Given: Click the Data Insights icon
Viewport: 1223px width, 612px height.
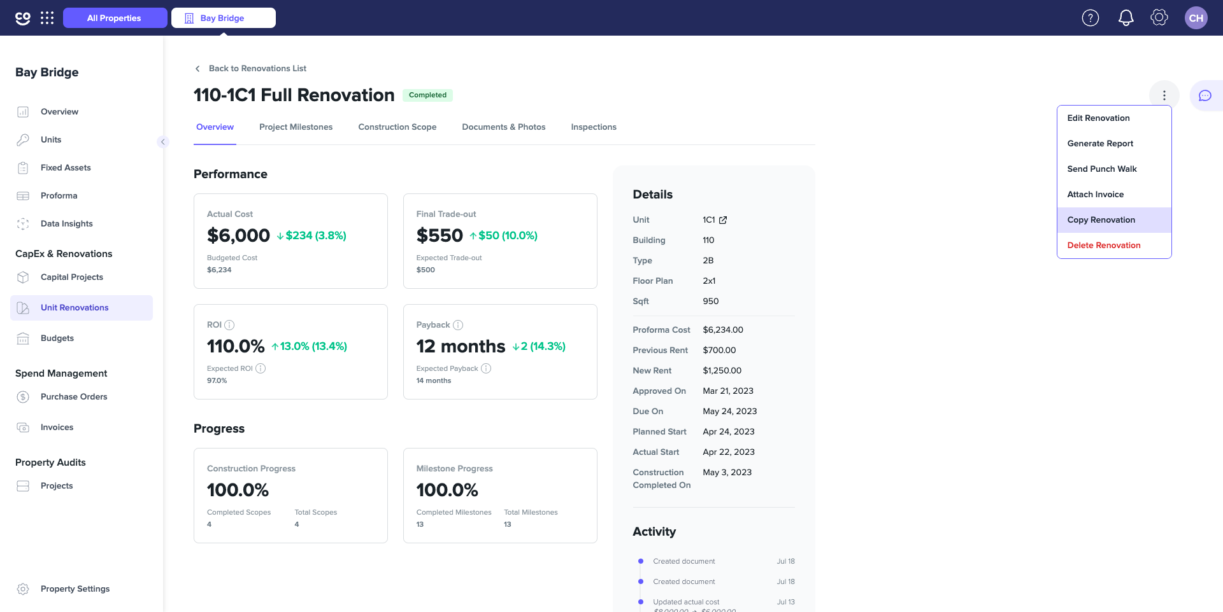Looking at the screenshot, I should click(23, 224).
